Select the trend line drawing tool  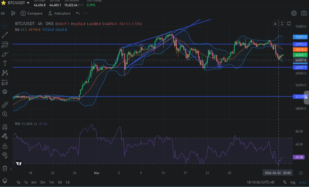click(5, 35)
